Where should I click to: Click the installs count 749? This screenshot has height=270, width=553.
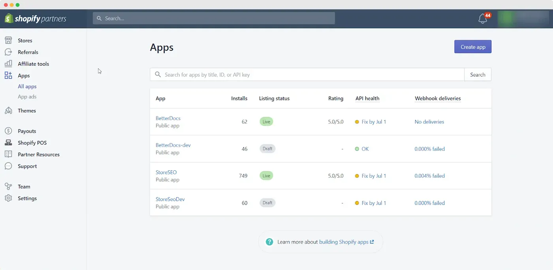pos(243,176)
